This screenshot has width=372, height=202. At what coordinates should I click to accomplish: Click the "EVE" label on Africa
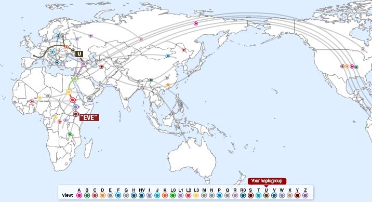pyautogui.click(x=89, y=117)
